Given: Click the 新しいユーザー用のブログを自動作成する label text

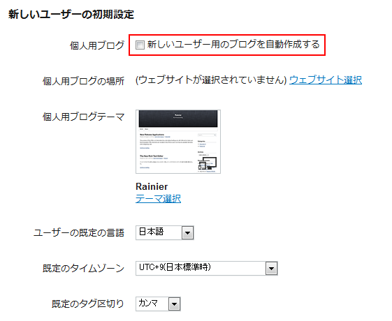Looking at the screenshot, I should 233,45.
